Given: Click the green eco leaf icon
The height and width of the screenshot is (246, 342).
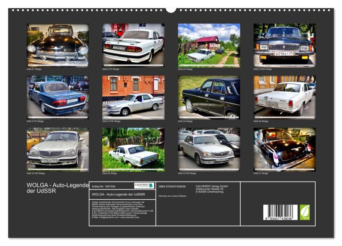Looking at the screenshot, I should point(304,212).
